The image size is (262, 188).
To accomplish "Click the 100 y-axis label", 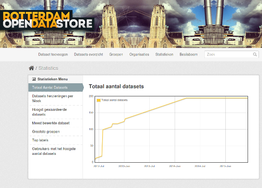I will click(x=91, y=129).
